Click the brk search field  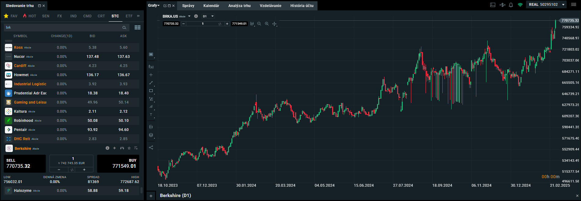point(63,27)
